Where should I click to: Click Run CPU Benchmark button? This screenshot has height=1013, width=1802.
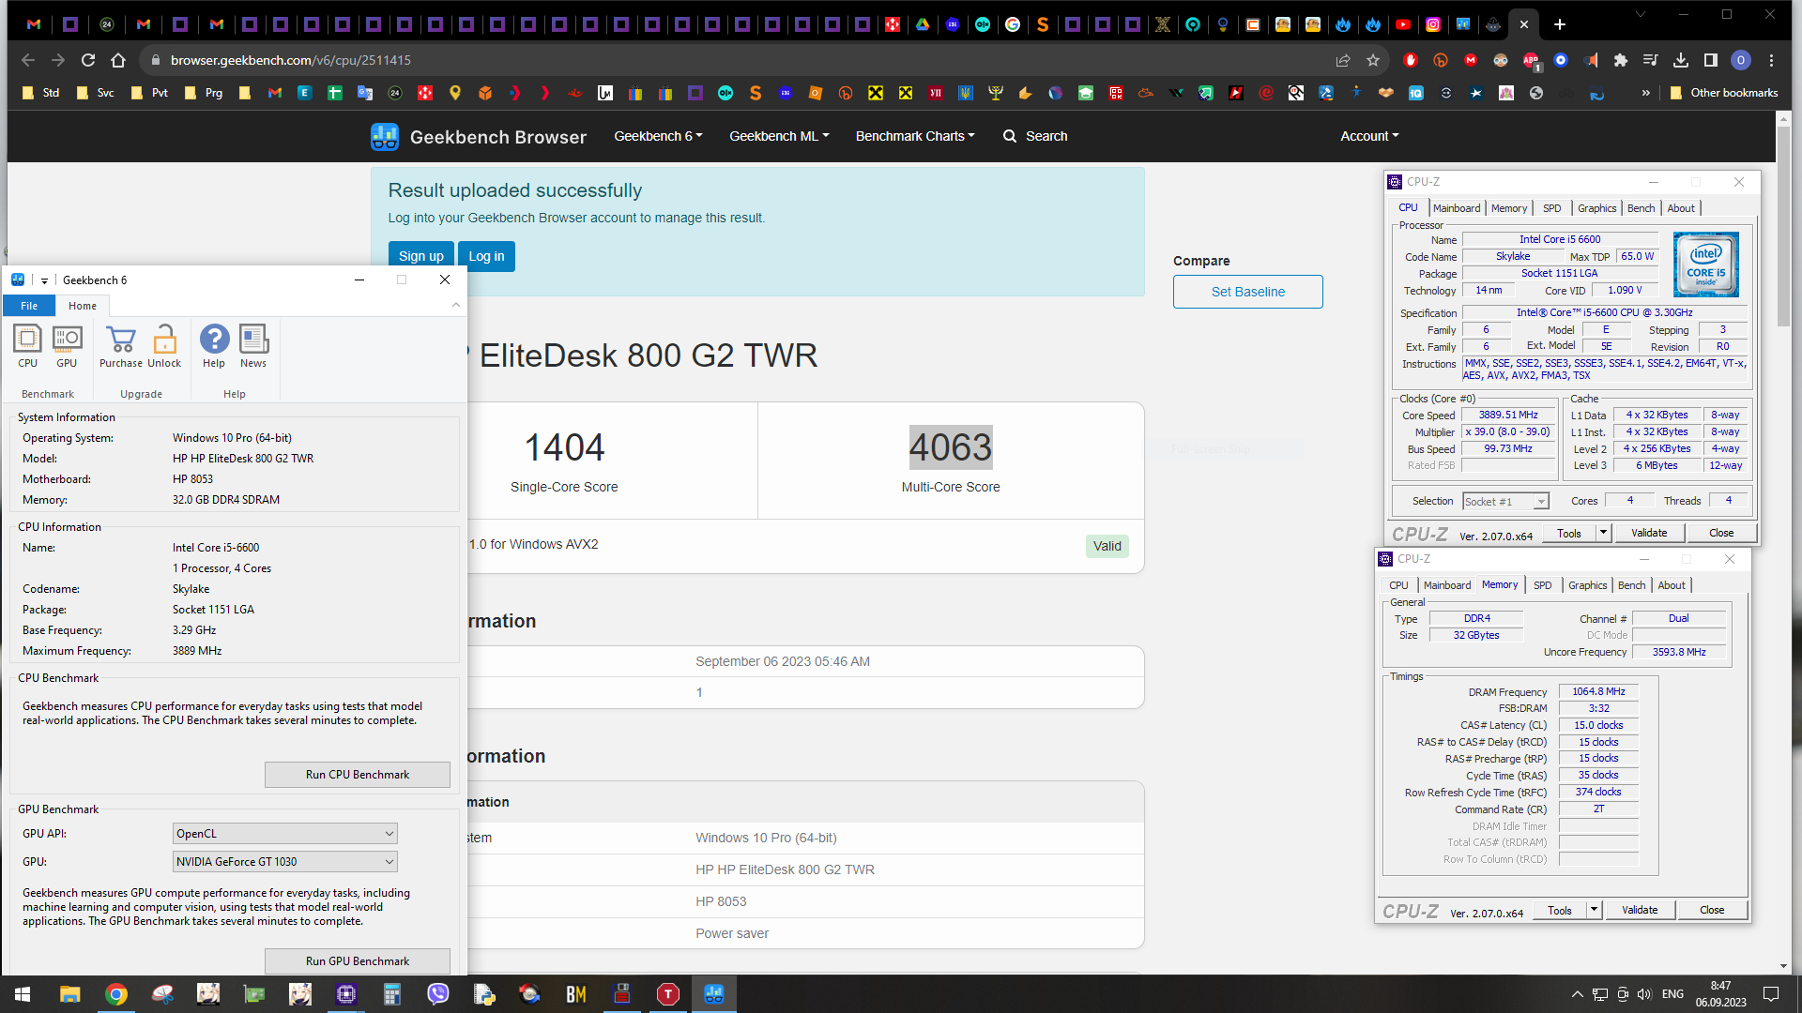point(358,775)
